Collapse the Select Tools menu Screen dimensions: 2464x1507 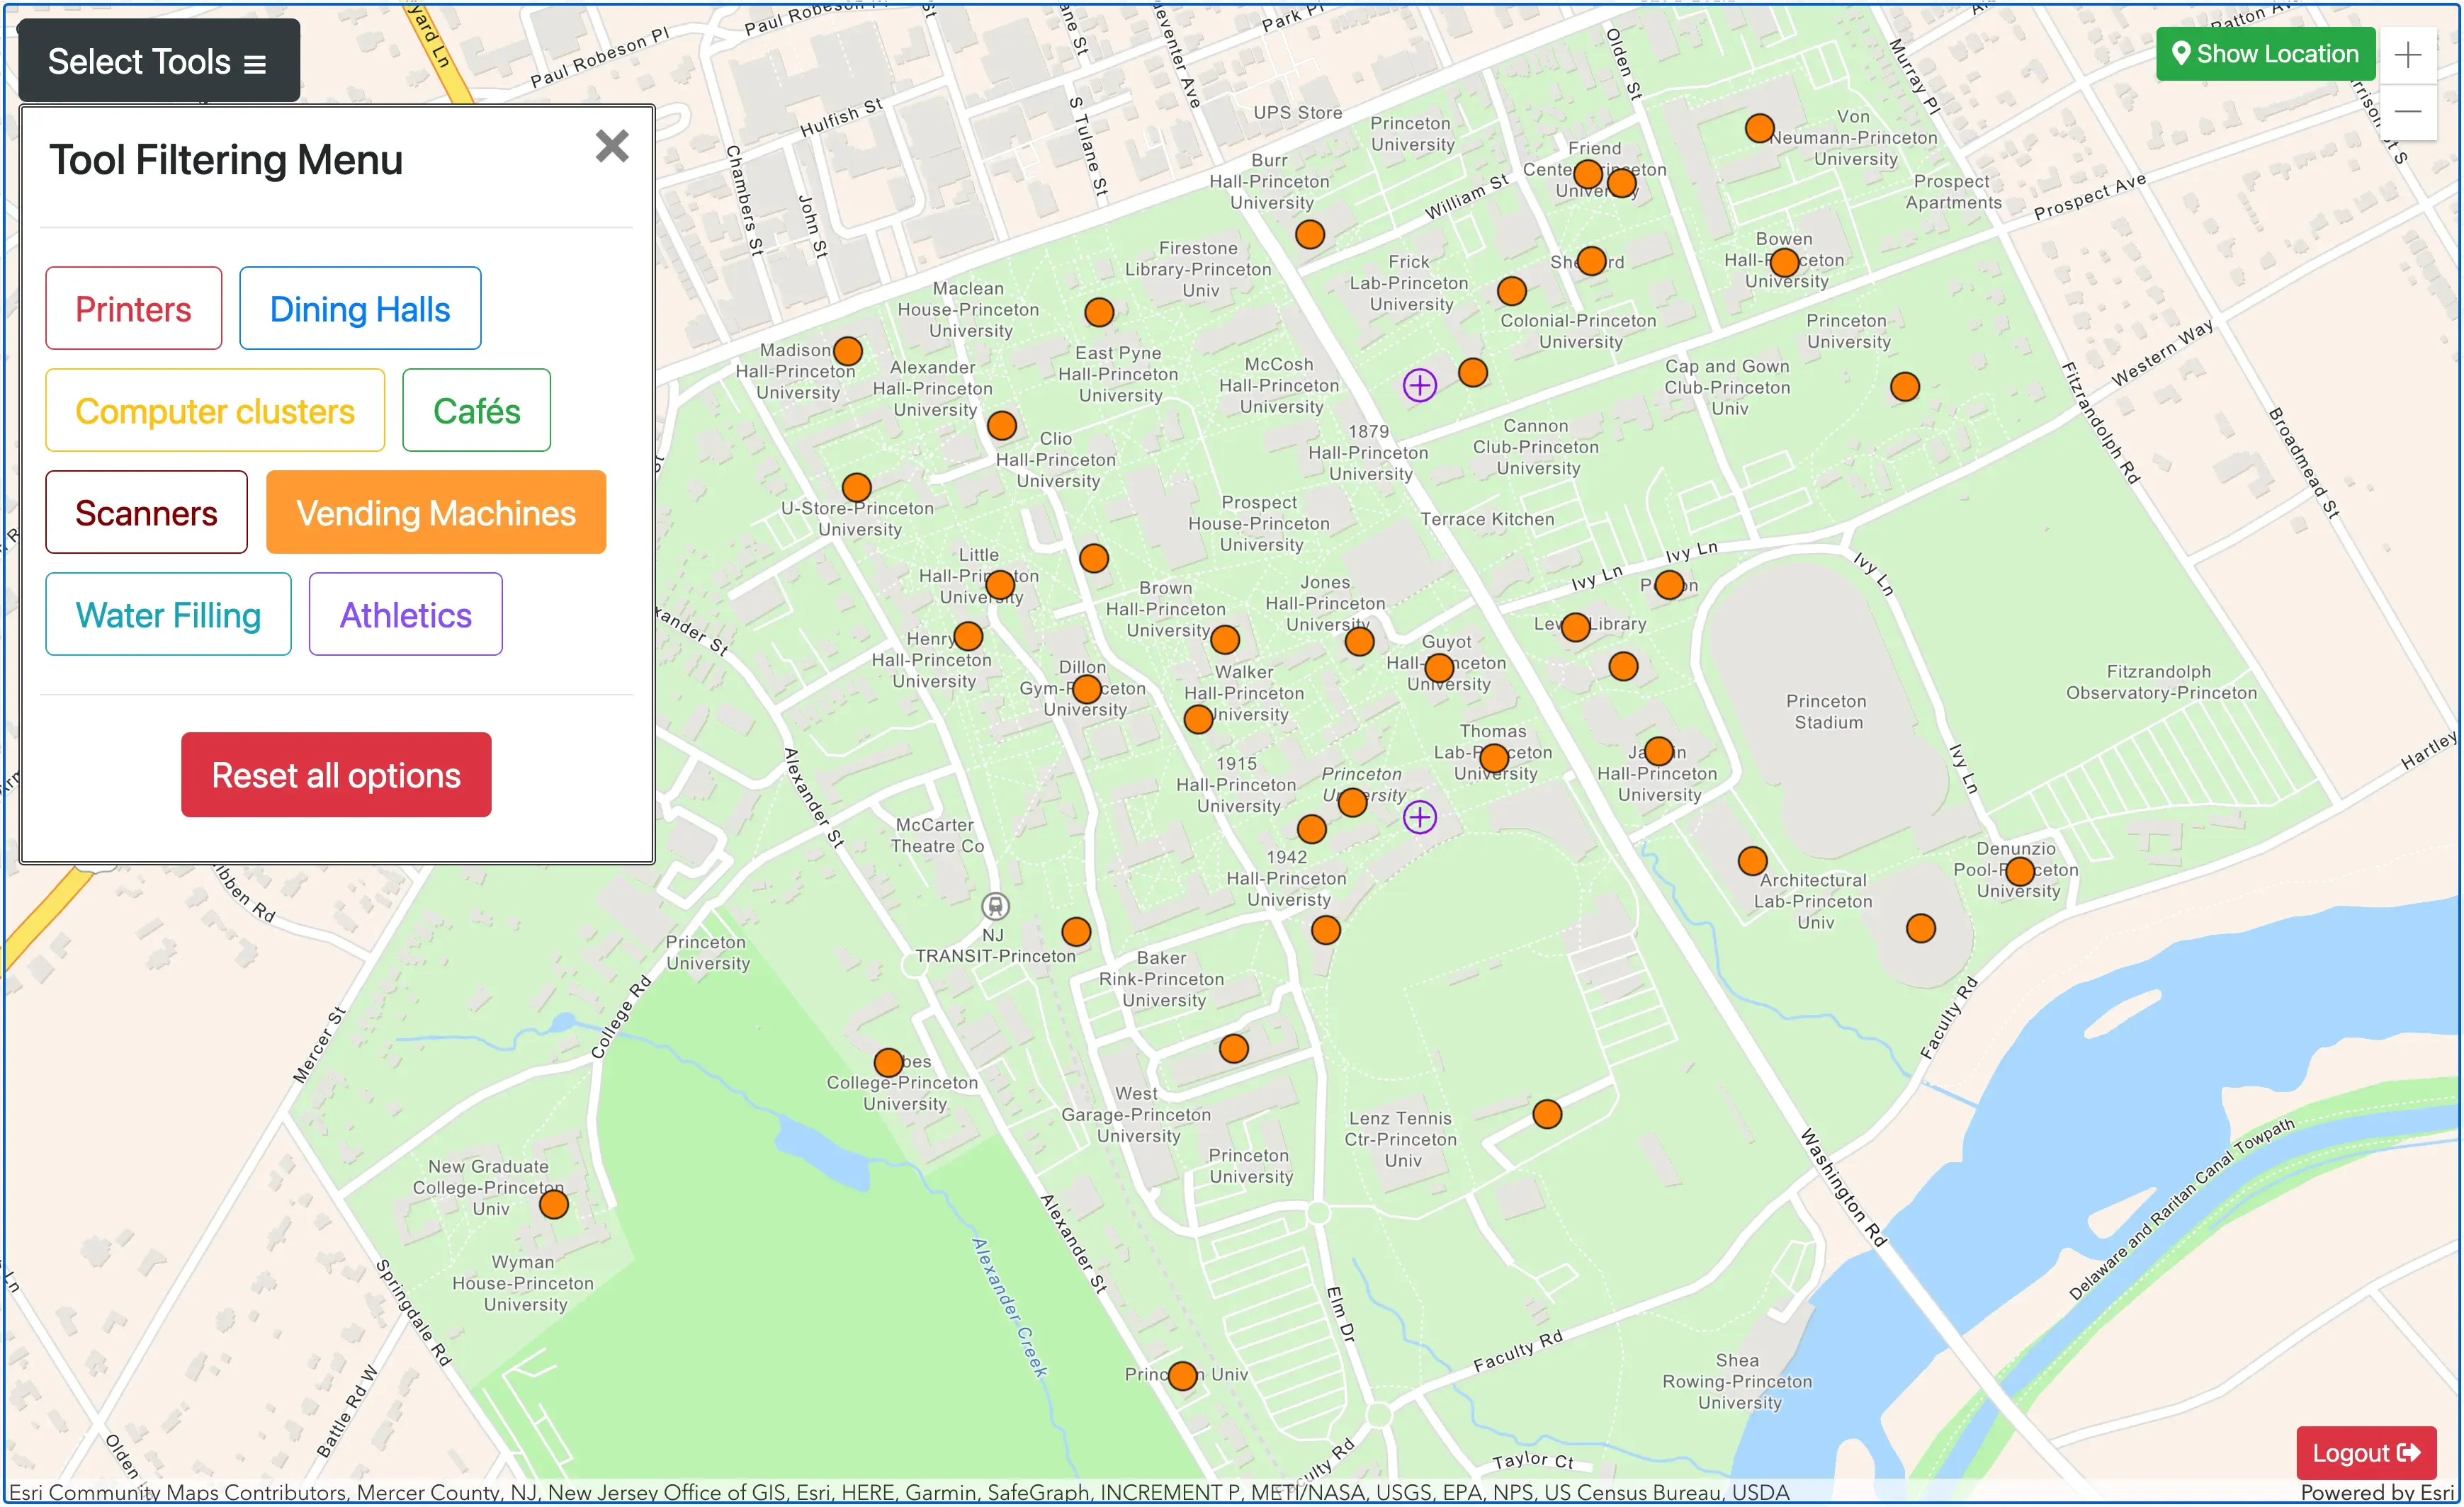click(158, 61)
